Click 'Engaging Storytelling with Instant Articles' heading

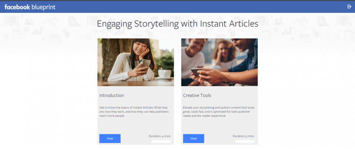tap(177, 24)
